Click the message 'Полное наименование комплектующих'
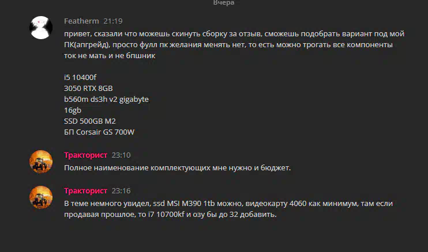The image size is (428, 252). 177,168
